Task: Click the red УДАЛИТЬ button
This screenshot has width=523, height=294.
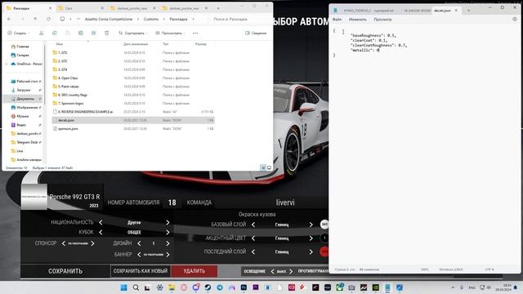Action: tap(194, 271)
